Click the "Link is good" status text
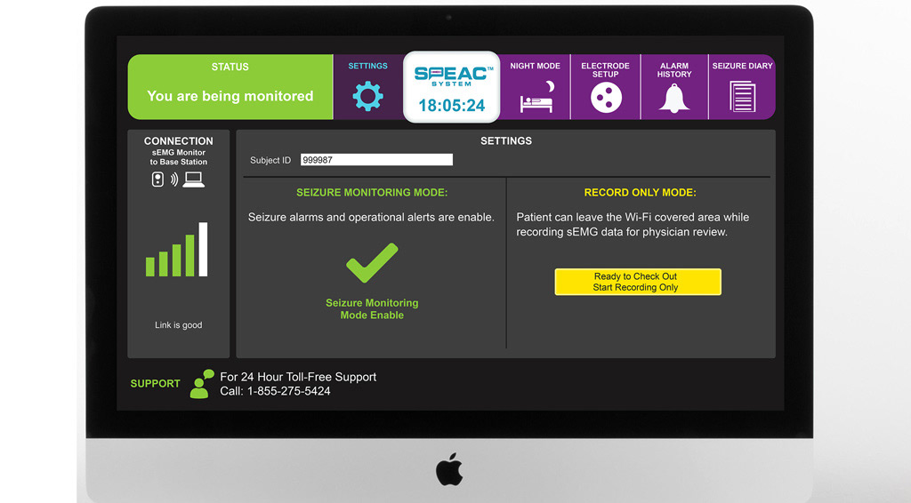 point(178,325)
